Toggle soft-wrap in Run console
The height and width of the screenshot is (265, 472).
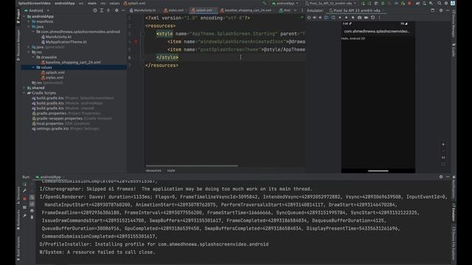32,197
